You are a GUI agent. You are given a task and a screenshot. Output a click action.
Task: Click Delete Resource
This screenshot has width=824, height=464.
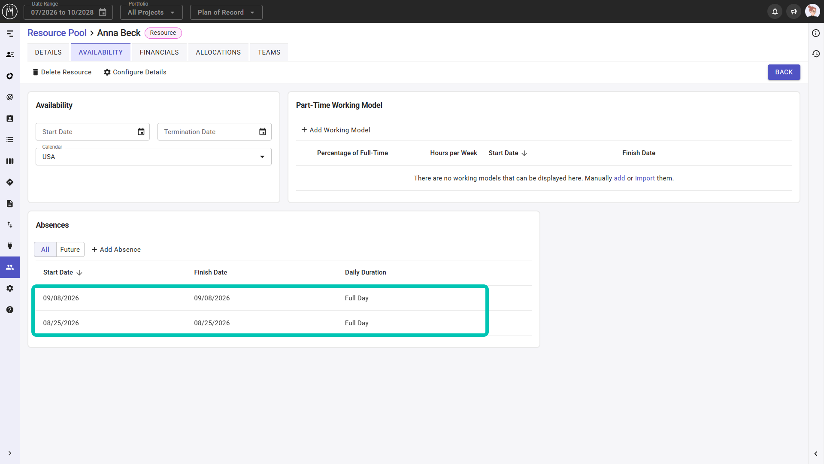pyautogui.click(x=62, y=72)
